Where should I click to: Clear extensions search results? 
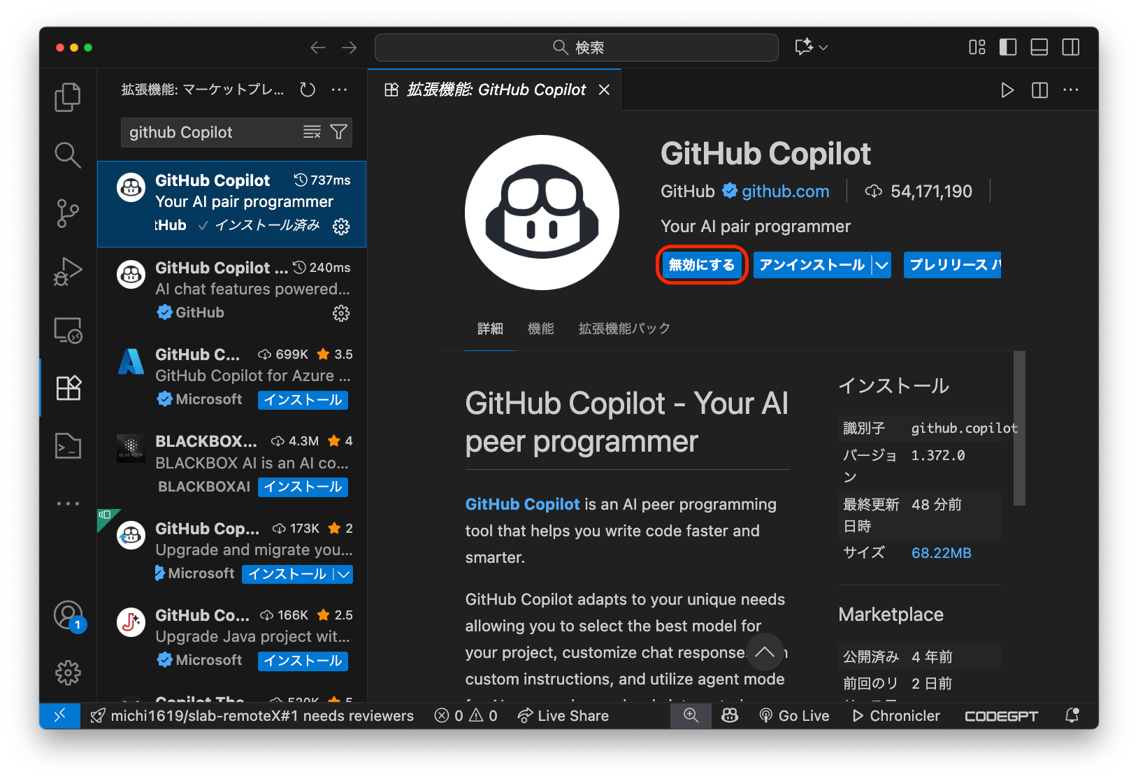click(x=312, y=132)
